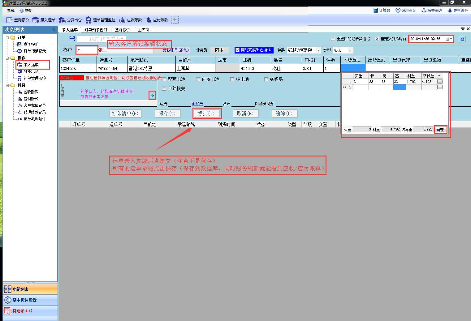Click the 应收账款 toolbar icon
The height and width of the screenshot is (321, 471).
pyautogui.click(x=123, y=20)
